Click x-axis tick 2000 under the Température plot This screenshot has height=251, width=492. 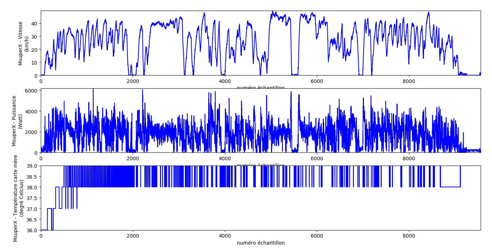point(133,236)
